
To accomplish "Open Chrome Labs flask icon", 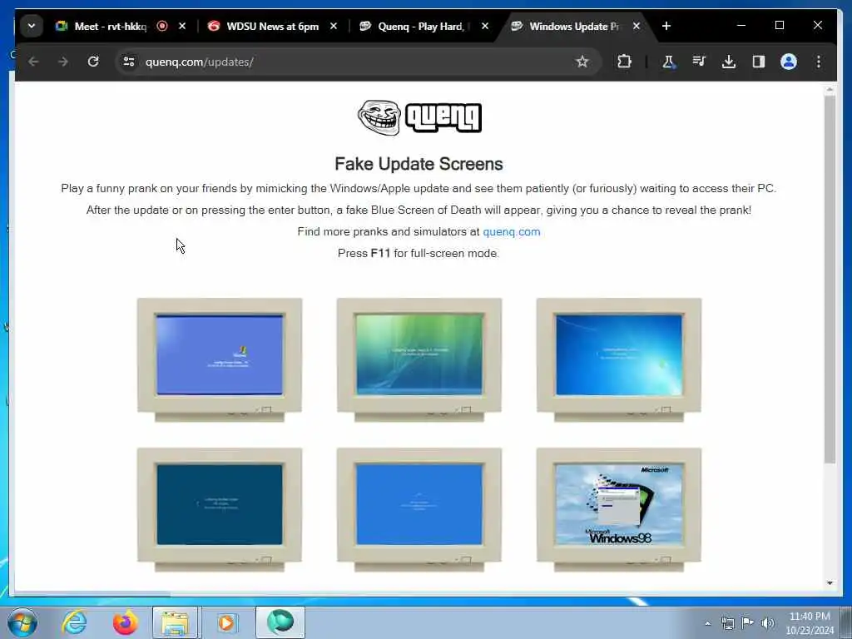I will point(669,62).
